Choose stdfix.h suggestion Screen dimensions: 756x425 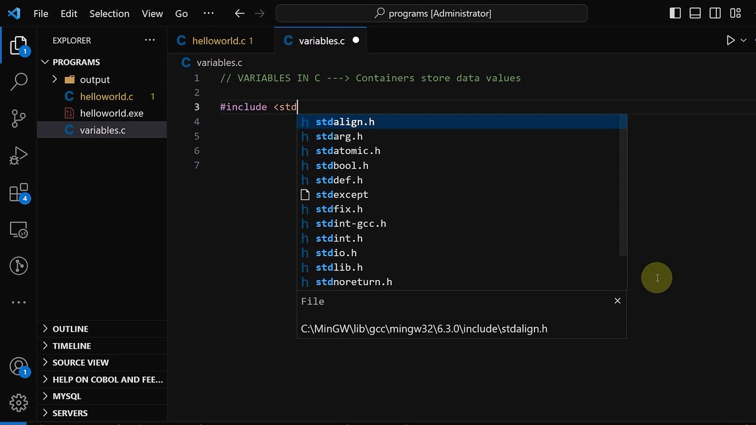pyautogui.click(x=458, y=209)
